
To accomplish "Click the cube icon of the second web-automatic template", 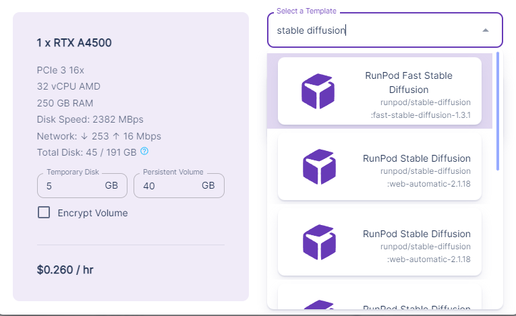I will tap(318, 242).
